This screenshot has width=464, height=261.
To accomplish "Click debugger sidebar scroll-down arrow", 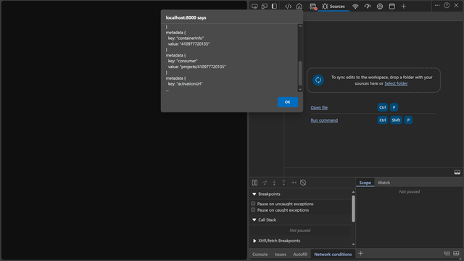I will (x=353, y=244).
